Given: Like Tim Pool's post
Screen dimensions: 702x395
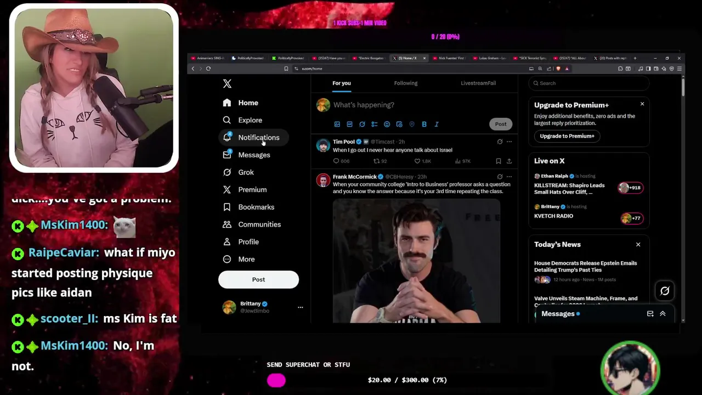Looking at the screenshot, I should [422, 161].
